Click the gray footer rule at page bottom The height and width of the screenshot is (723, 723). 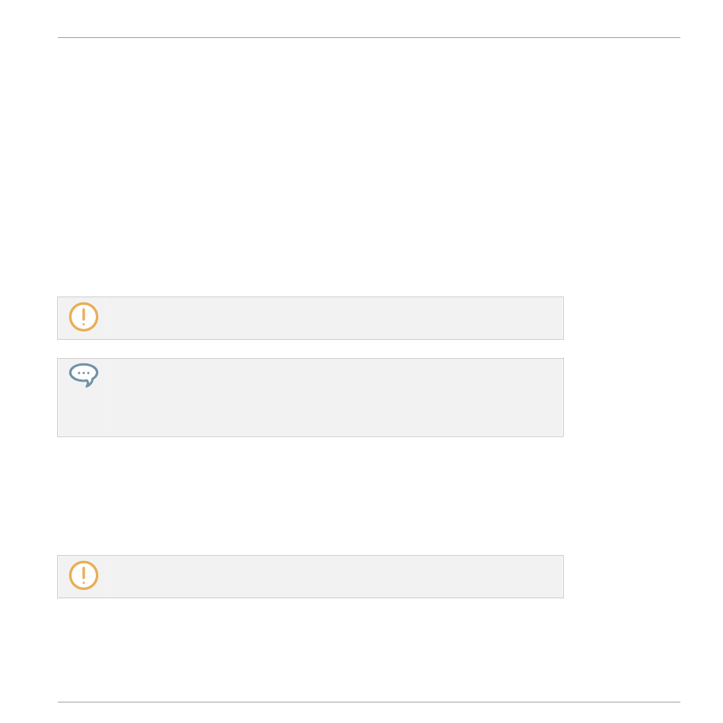click(368, 702)
